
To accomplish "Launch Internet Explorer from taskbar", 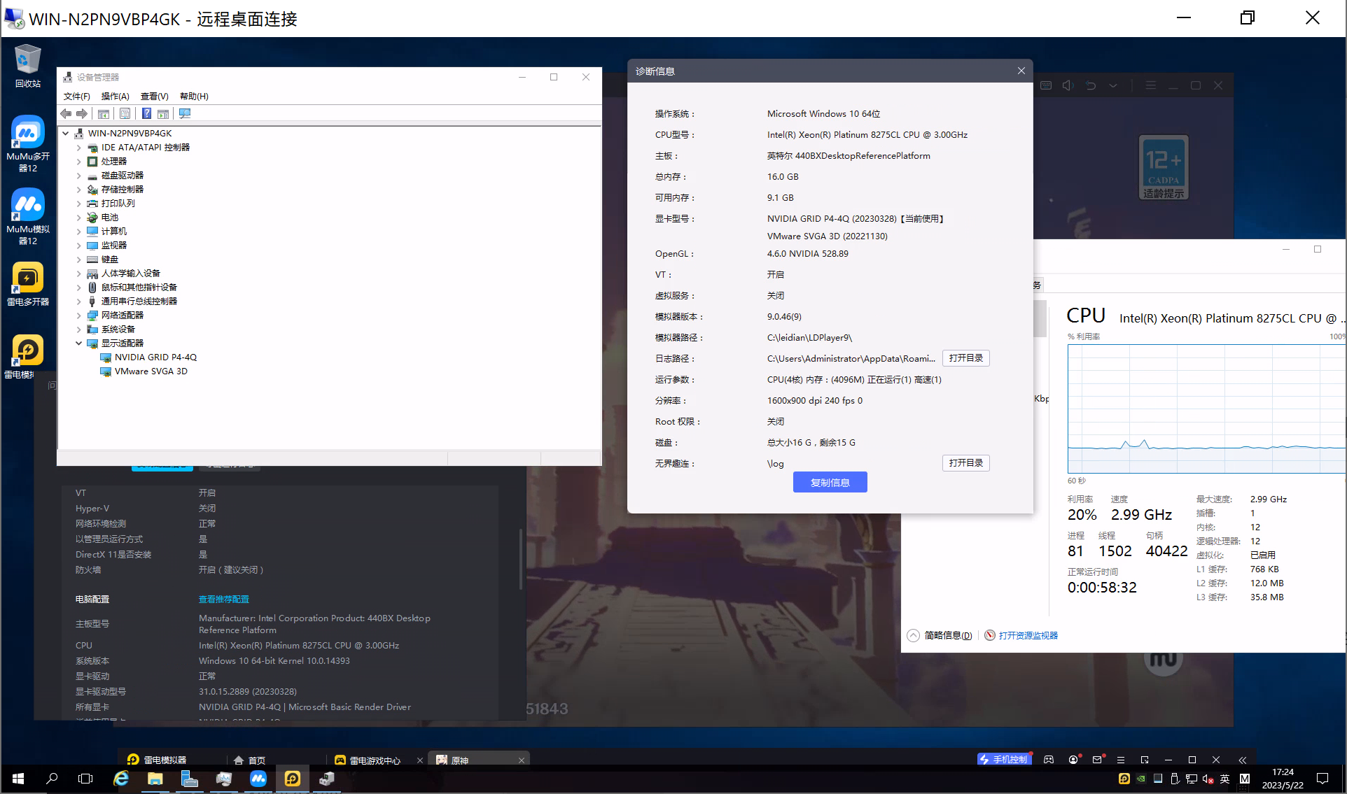I will tap(121, 779).
